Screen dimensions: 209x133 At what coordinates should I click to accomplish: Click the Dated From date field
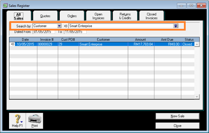tap(44, 32)
